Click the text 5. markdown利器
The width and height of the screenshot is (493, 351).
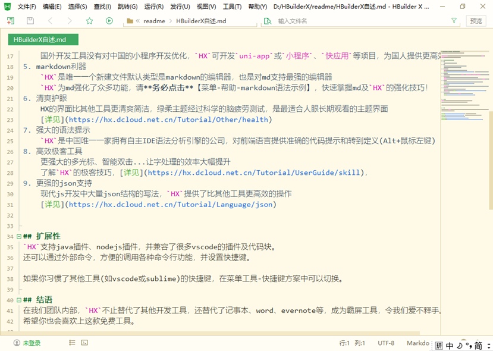coord(55,67)
